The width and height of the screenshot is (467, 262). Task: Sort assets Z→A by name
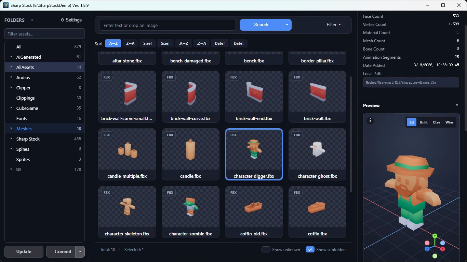click(x=130, y=43)
